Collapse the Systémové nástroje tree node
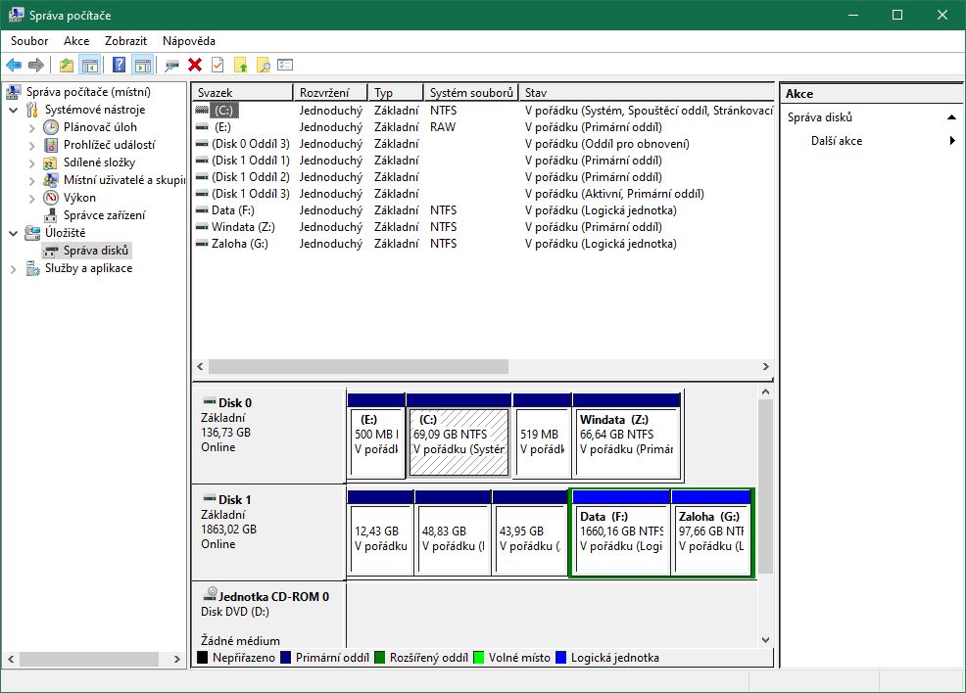Image resolution: width=966 pixels, height=693 pixels. tap(14, 110)
